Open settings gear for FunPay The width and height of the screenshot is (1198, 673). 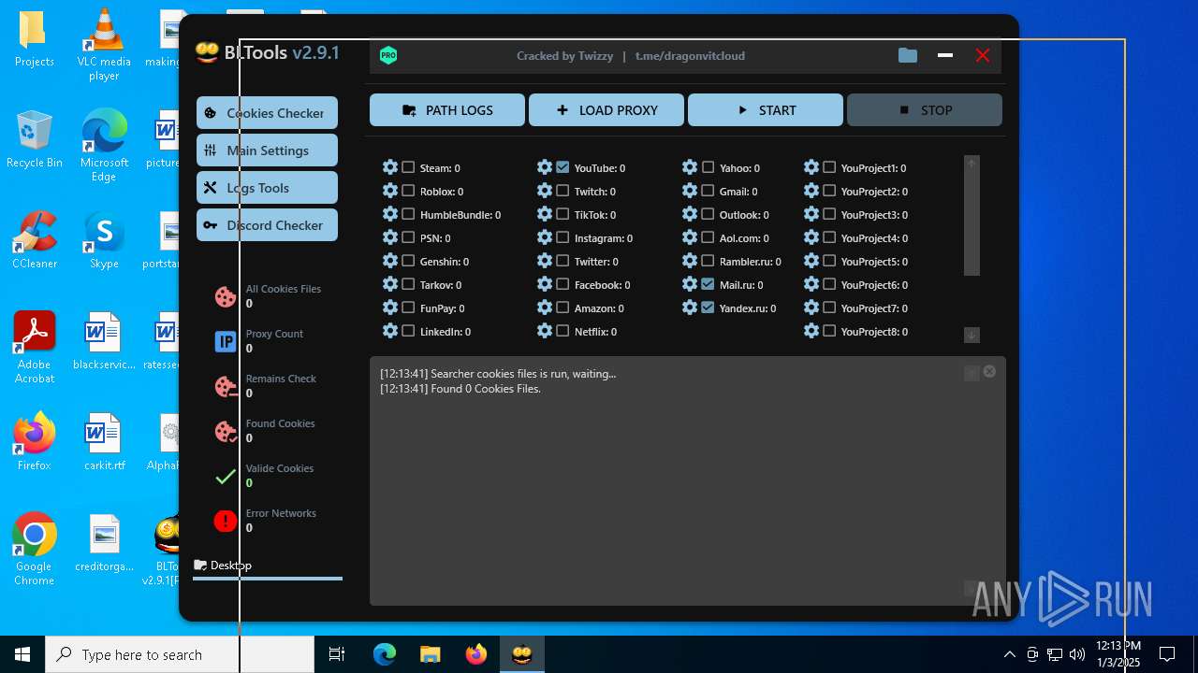click(x=390, y=308)
